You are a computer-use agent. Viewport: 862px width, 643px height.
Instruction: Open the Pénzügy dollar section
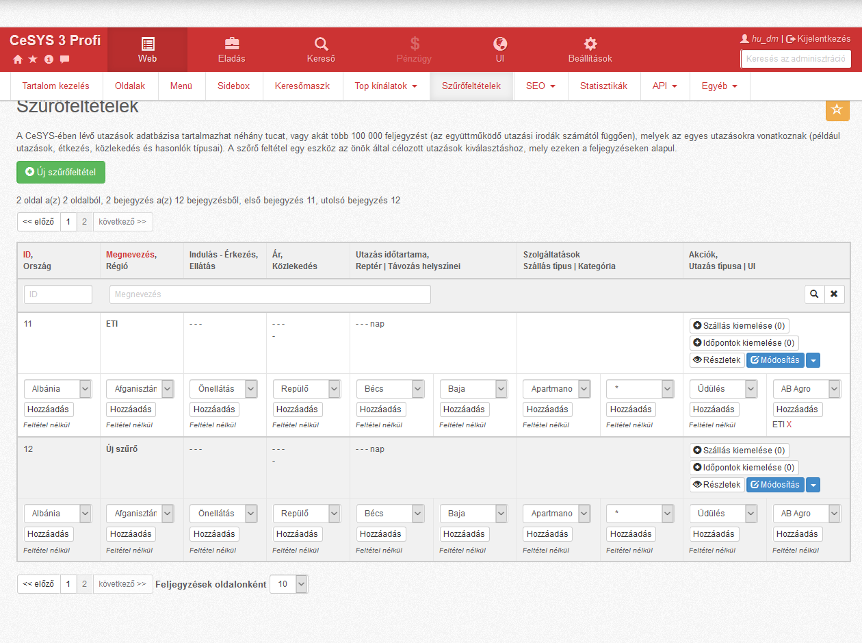[414, 50]
